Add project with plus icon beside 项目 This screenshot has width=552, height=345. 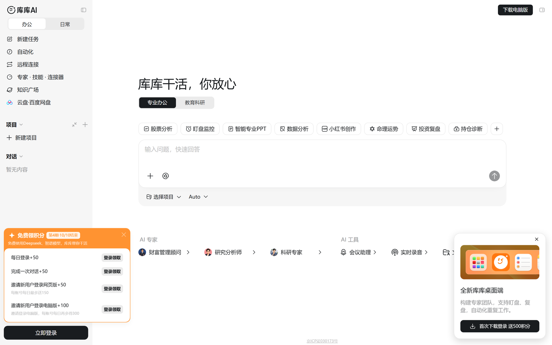[x=85, y=124]
